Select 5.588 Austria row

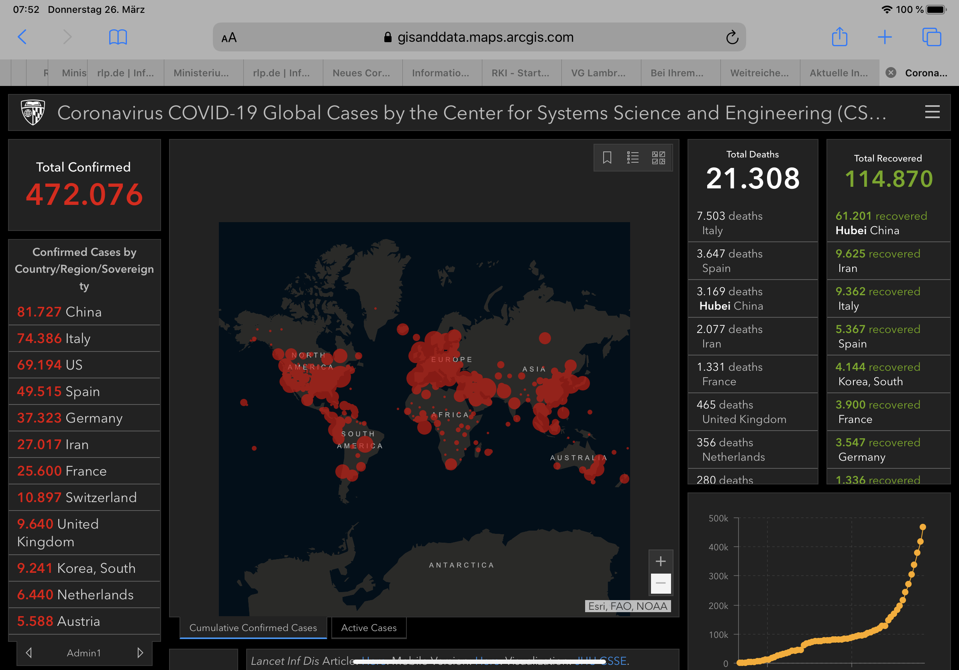[x=84, y=621]
